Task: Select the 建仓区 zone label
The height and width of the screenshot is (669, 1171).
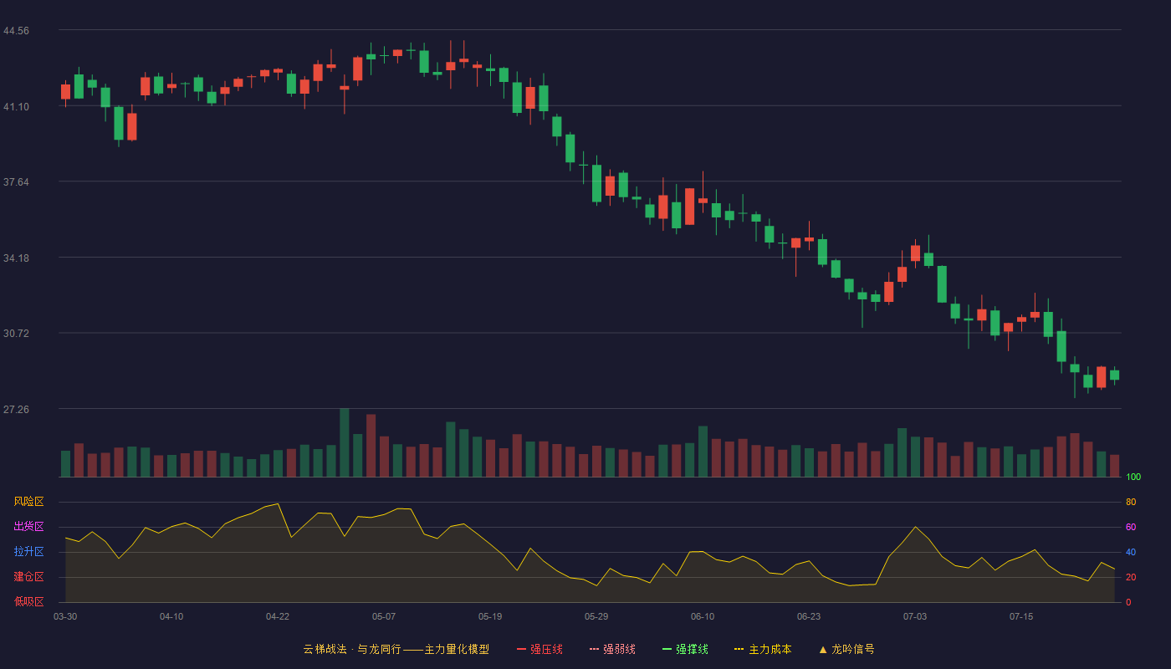Action: pos(28,577)
